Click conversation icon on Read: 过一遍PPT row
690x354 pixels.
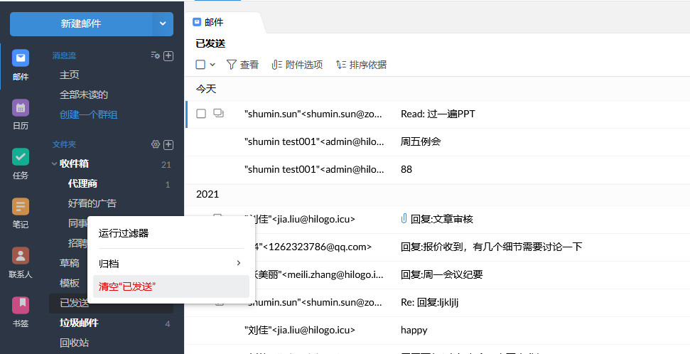pyautogui.click(x=218, y=114)
